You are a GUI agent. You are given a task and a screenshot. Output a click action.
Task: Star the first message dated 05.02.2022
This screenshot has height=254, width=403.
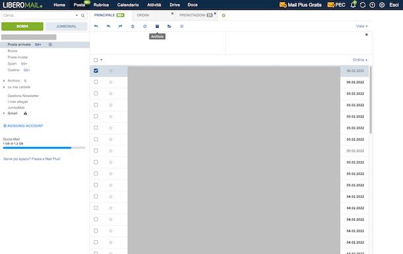click(111, 94)
